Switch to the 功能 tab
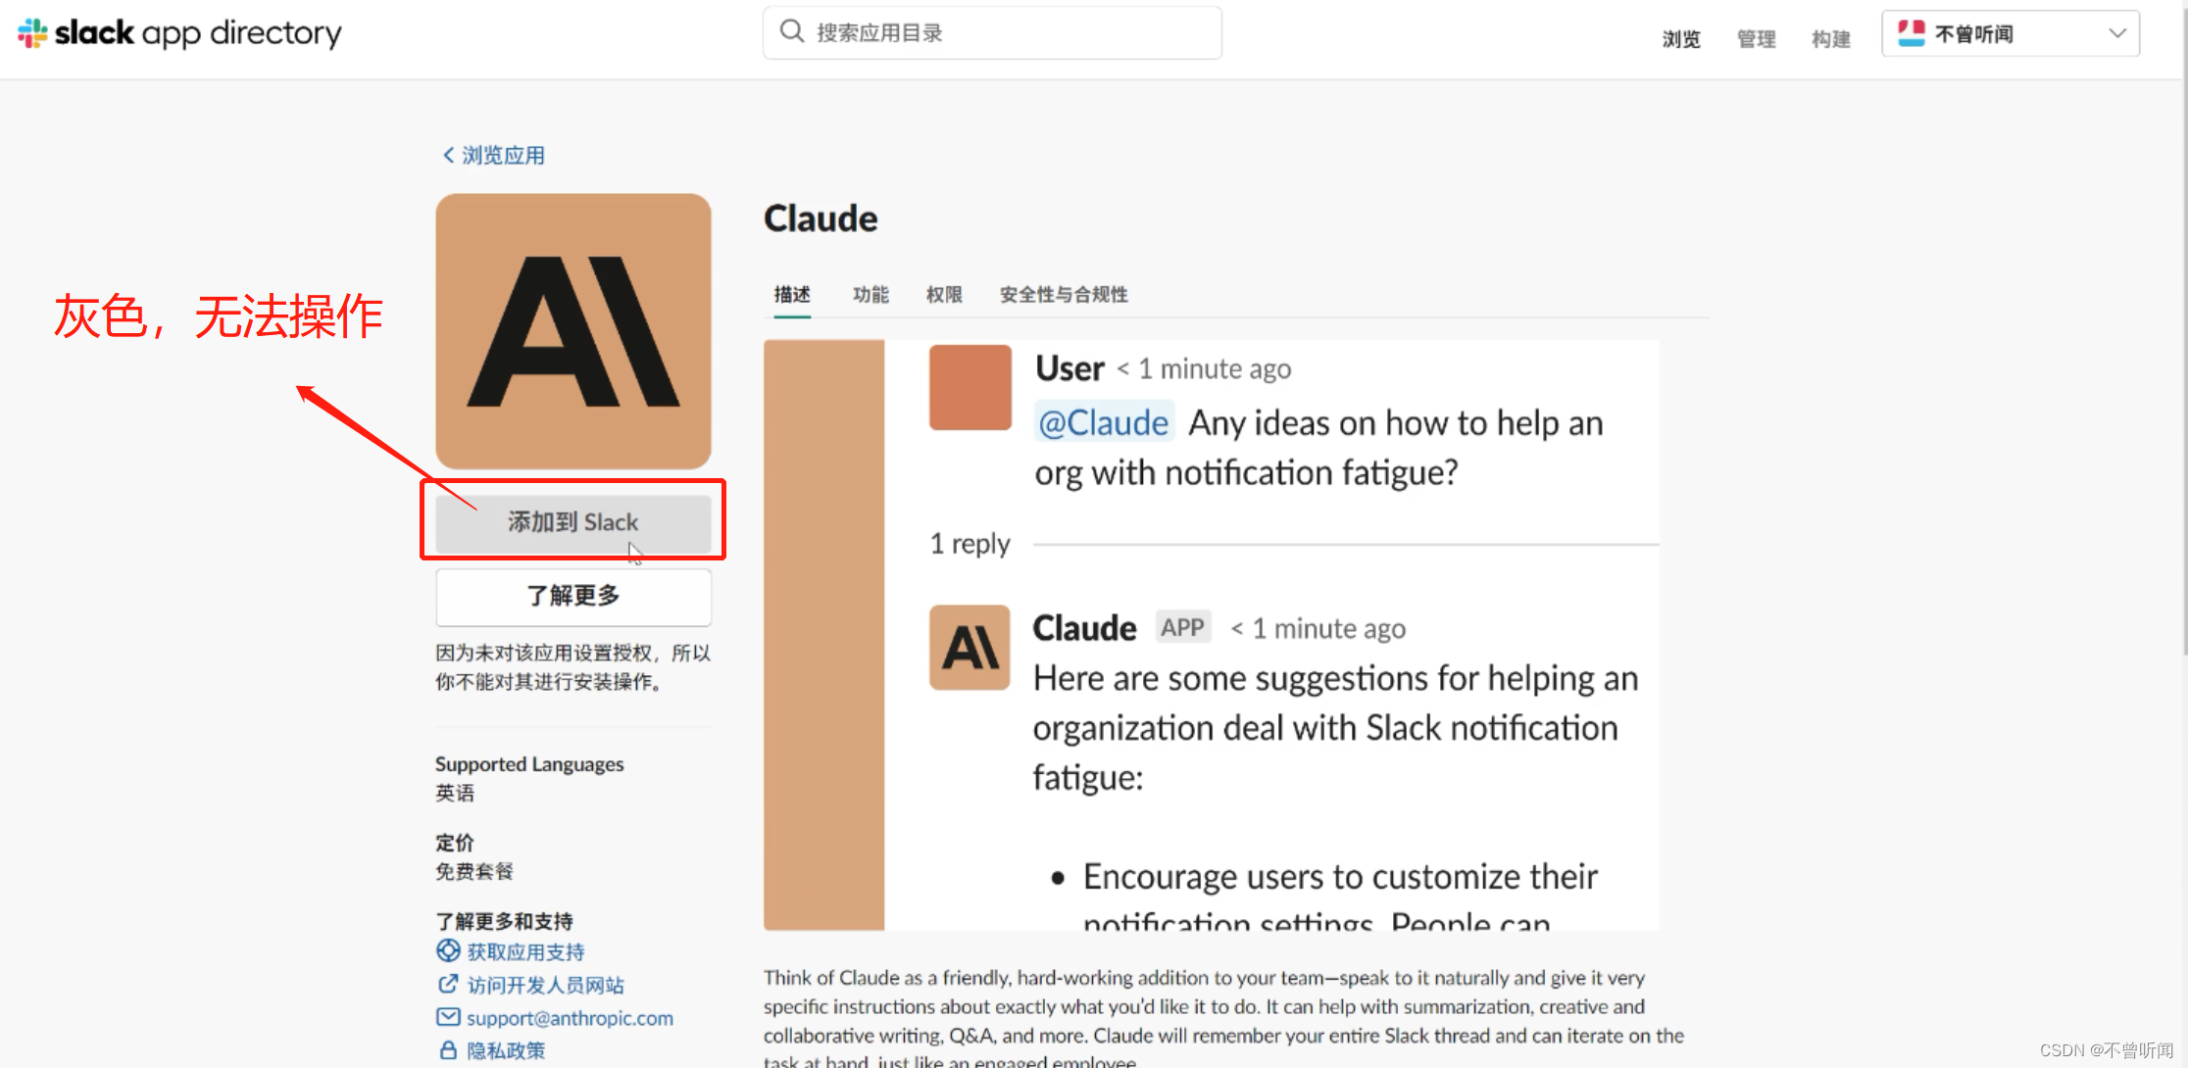Screen dimensions: 2188x1068 (870, 294)
